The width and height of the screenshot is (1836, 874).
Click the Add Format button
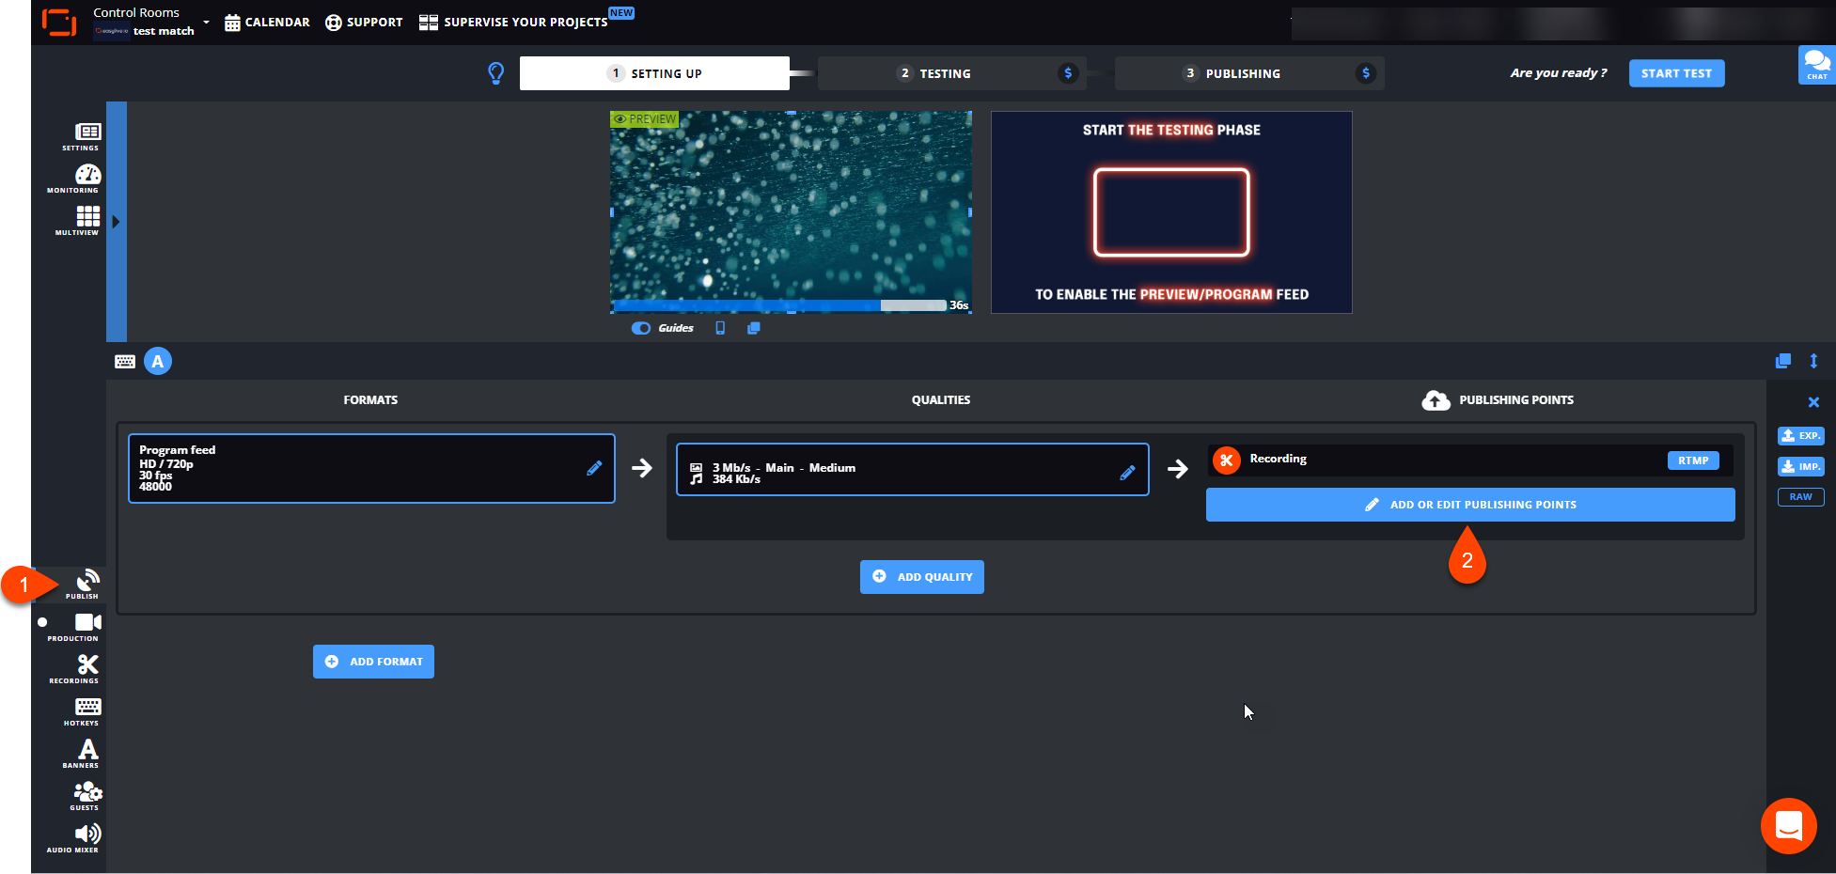pyautogui.click(x=373, y=662)
